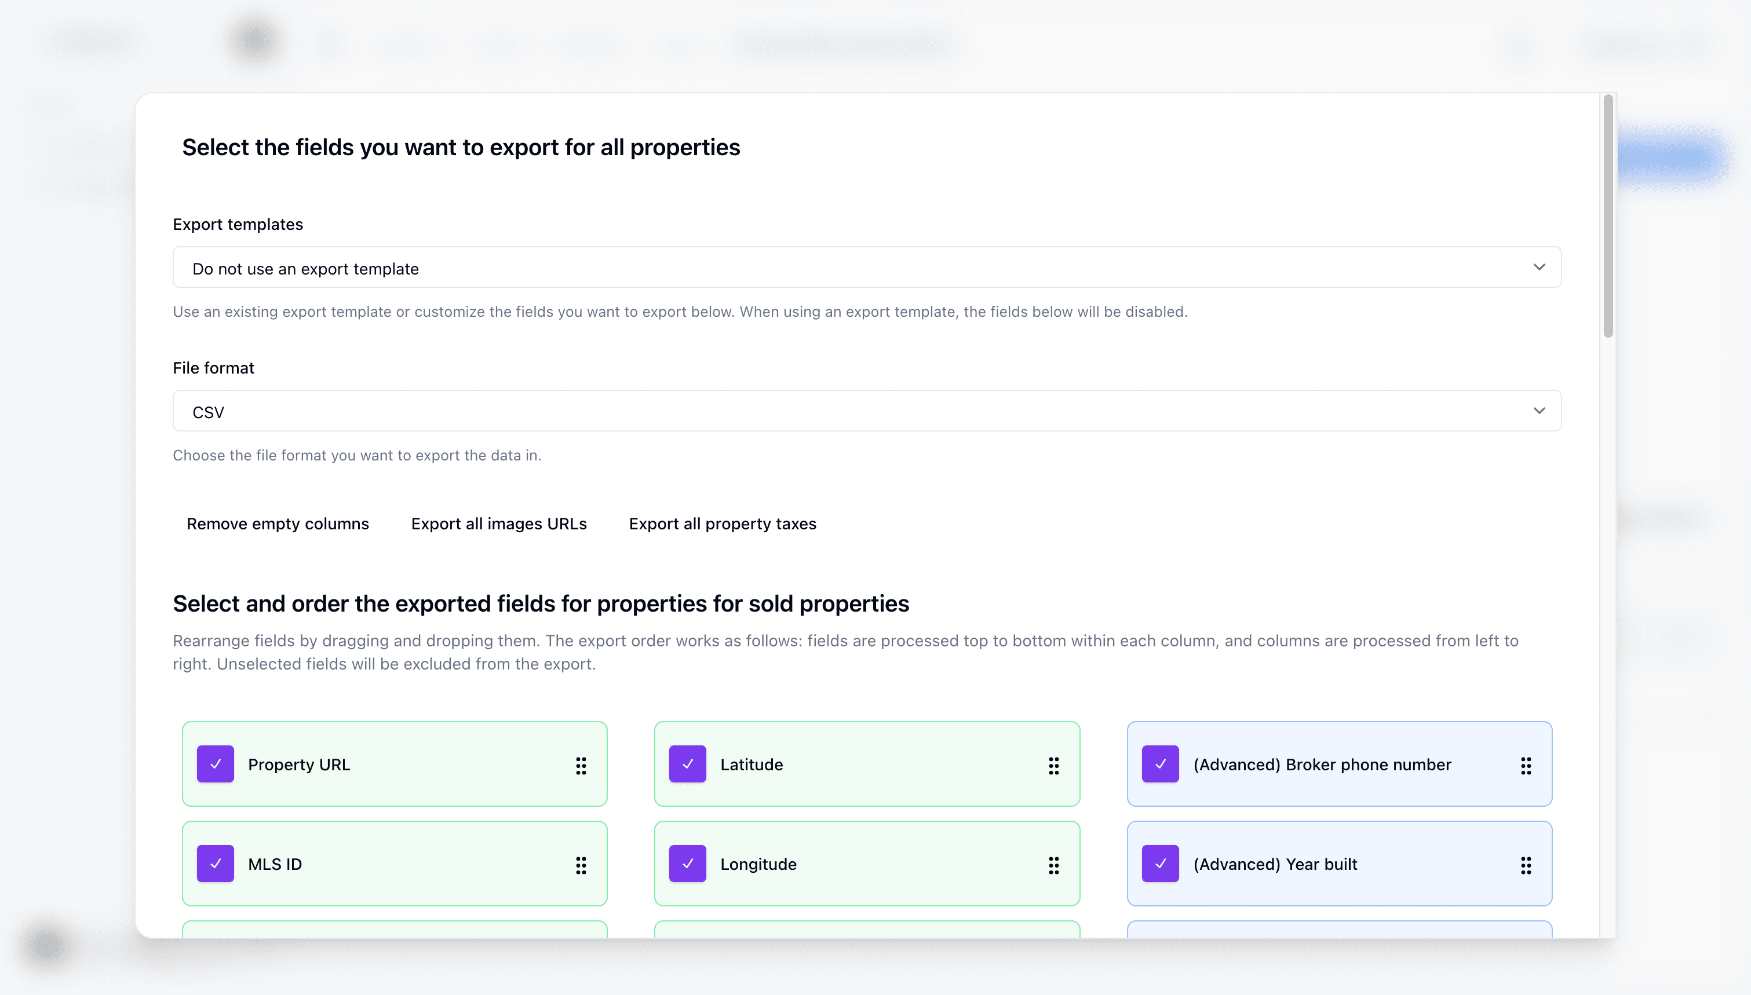Click the 'Choose the file format' helper text
The width and height of the screenshot is (1751, 995).
[x=357, y=455]
